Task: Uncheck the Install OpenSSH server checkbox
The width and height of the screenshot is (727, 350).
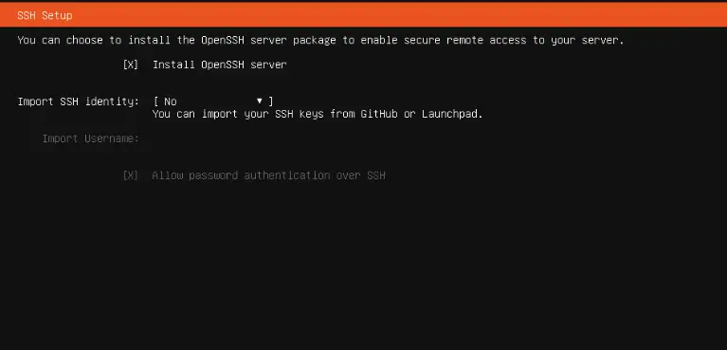Action: coord(130,64)
